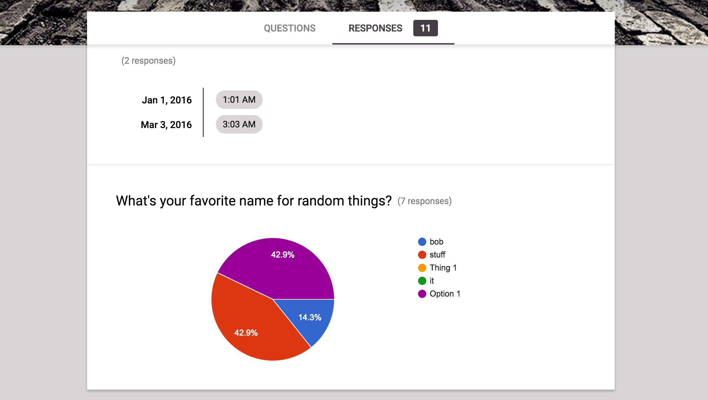This screenshot has height=400, width=708.
Task: Select the purple 'Option 1' legend icon
Action: 421,293
